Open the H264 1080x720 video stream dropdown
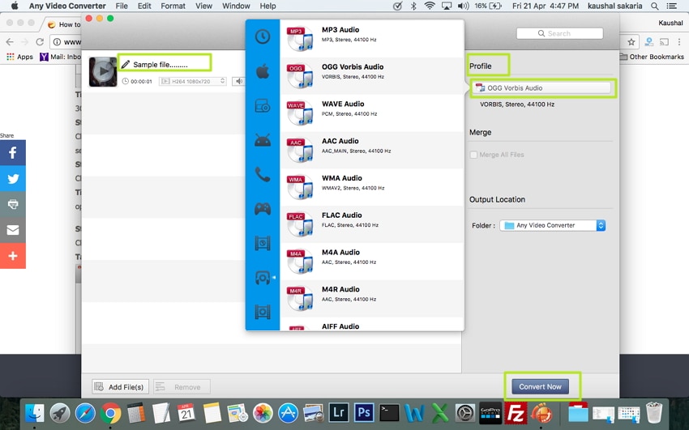Image resolution: width=689 pixels, height=430 pixels. 192,81
